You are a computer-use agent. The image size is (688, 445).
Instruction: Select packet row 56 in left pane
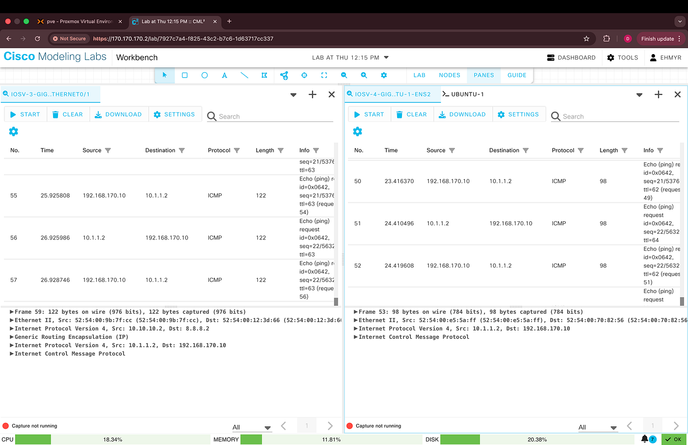[x=169, y=238]
